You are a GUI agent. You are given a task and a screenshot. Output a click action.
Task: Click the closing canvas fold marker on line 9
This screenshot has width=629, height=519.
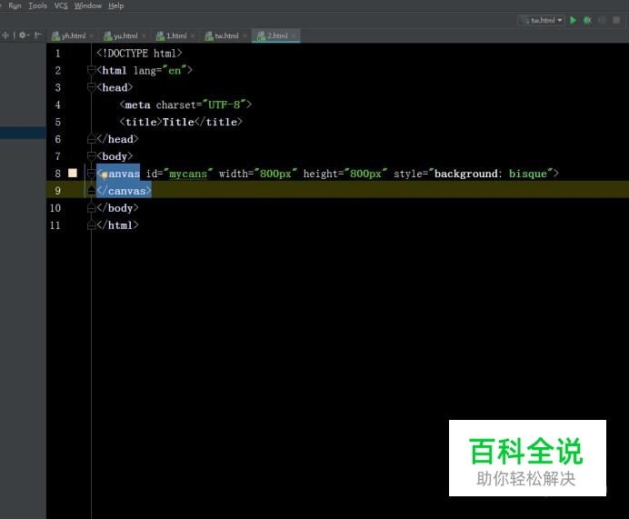91,191
